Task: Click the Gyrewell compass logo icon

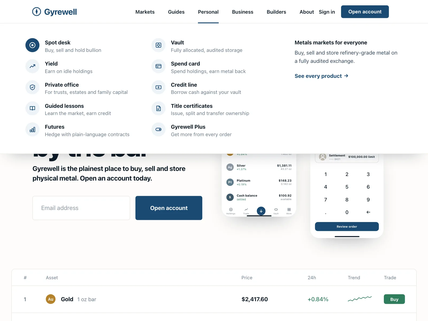Action: (37, 12)
